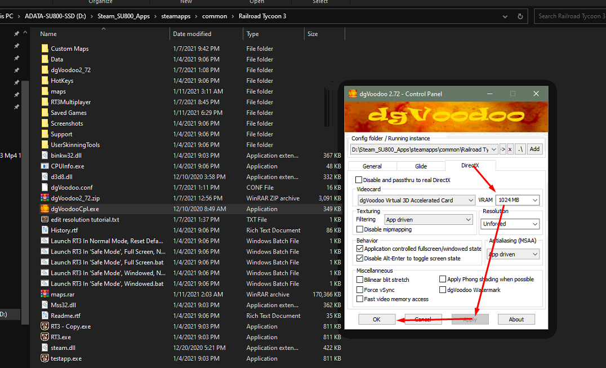Click the dgVoodooCpl.exe application icon
606x368 pixels.
(45, 209)
